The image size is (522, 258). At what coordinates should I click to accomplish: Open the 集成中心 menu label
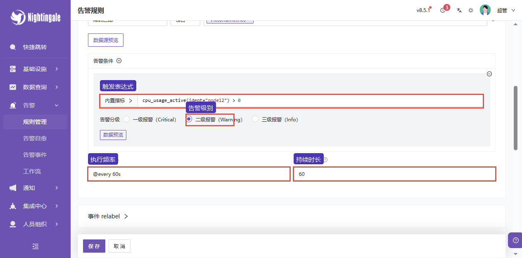pyautogui.click(x=35, y=206)
